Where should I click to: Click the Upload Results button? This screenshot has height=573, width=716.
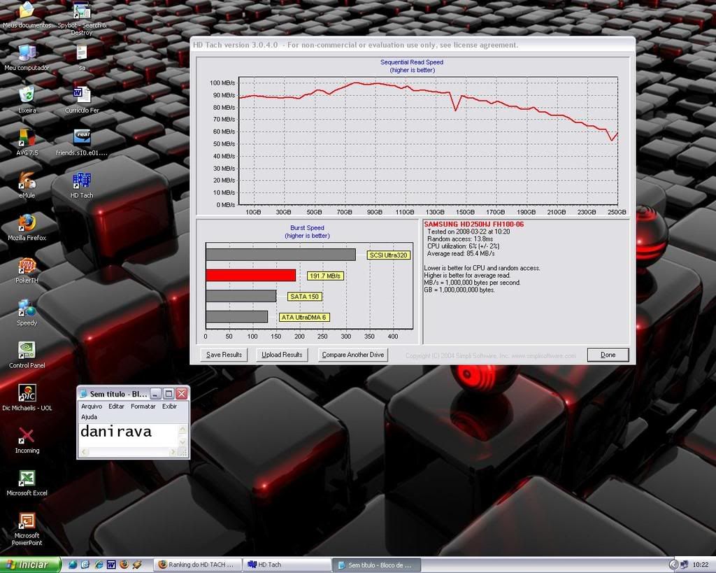[282, 355]
